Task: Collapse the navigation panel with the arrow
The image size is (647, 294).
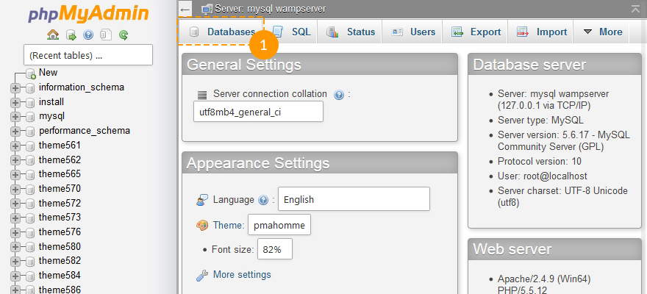Action: (185, 9)
